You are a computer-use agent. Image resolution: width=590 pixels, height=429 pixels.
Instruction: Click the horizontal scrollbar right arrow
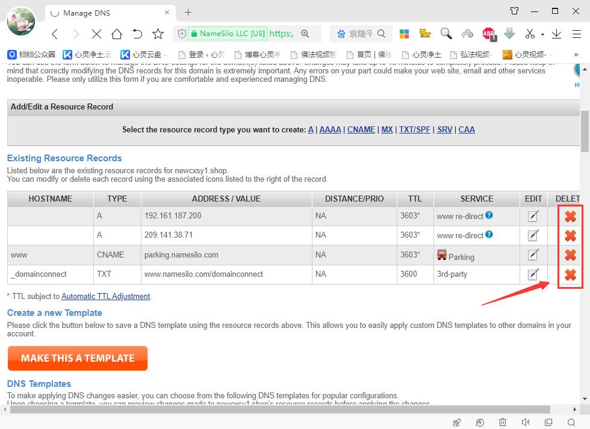[x=575, y=409]
